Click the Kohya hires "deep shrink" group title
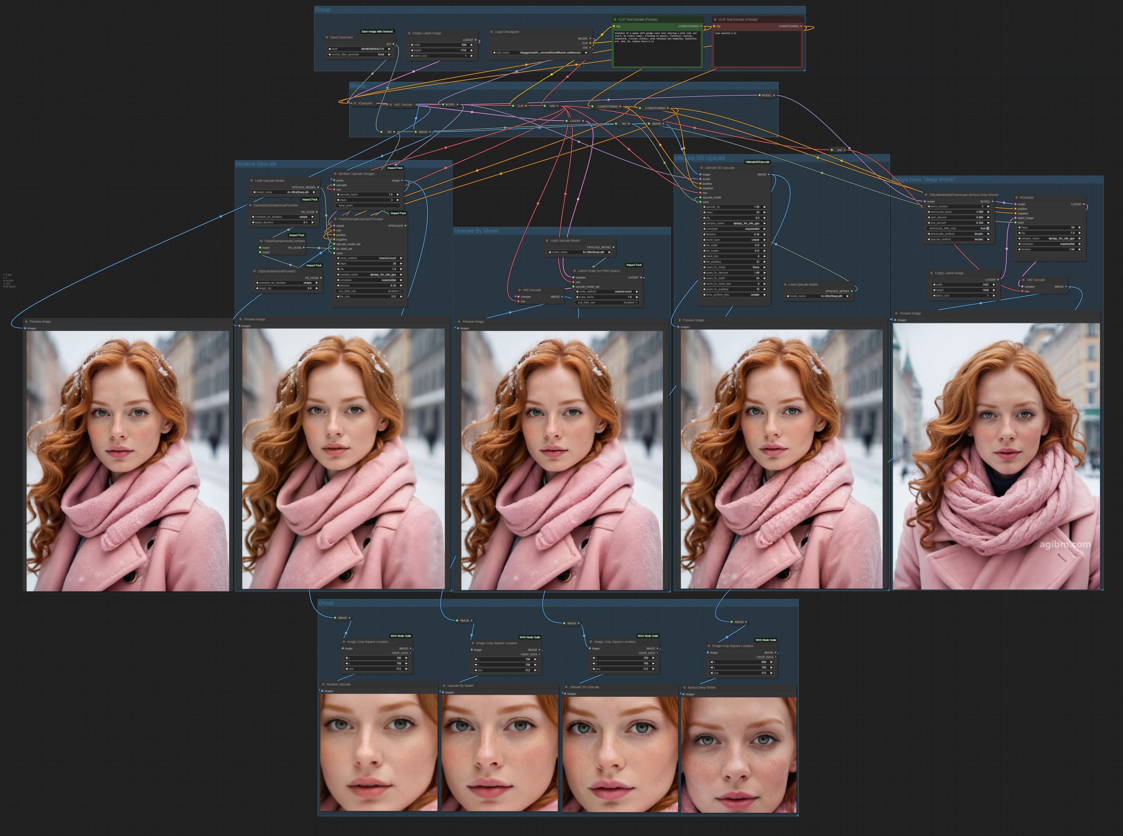1123x836 pixels. (924, 179)
